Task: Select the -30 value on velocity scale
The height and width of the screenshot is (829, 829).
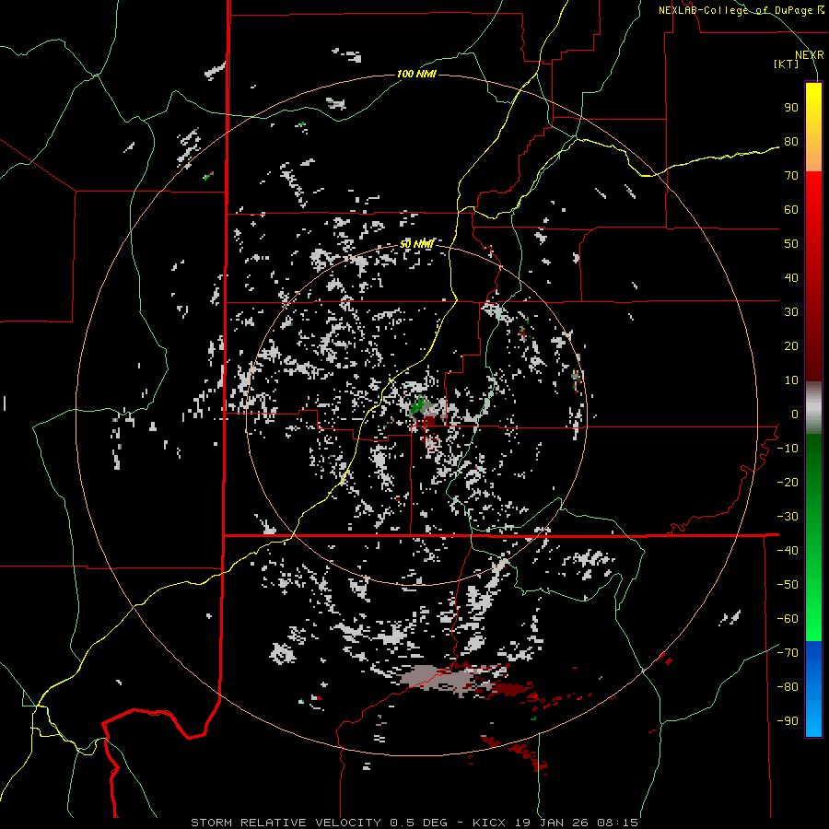Action: (788, 517)
